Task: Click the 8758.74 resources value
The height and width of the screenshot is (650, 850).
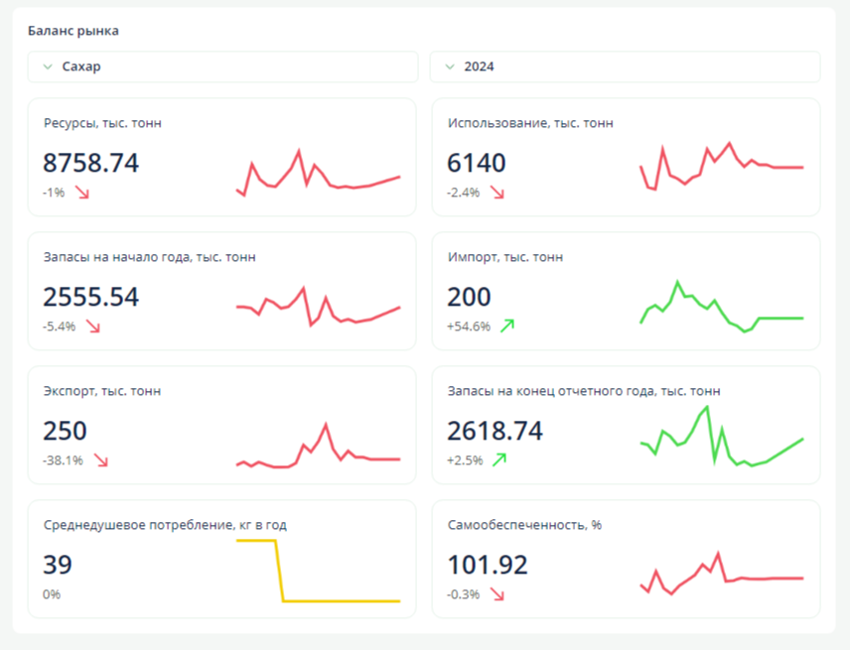Action: click(91, 164)
